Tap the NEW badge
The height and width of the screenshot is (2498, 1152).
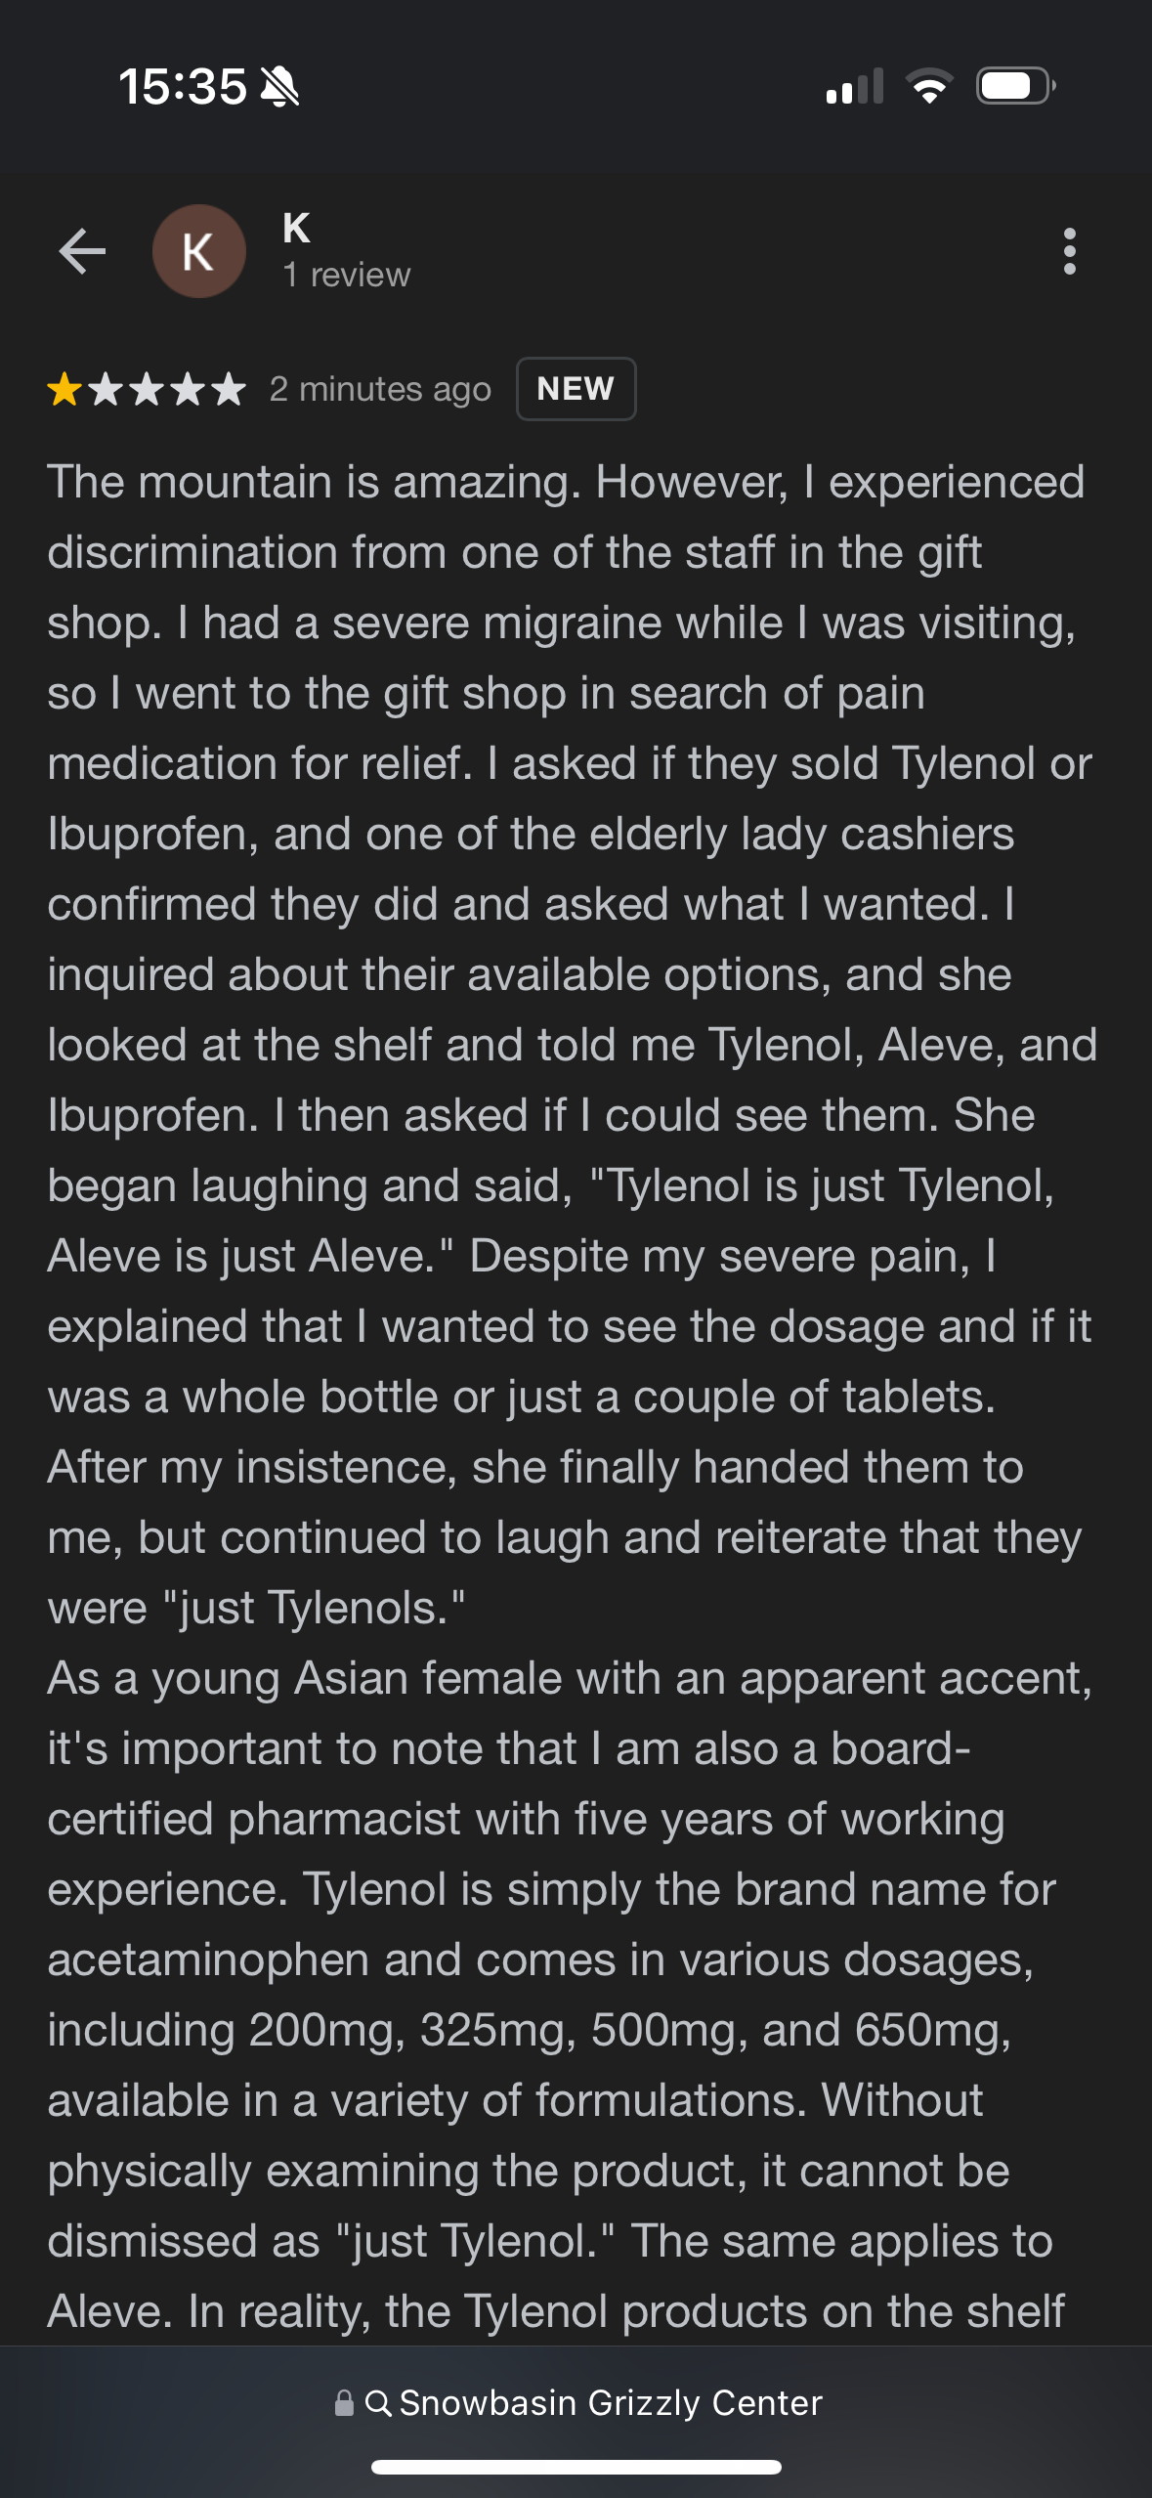click(576, 389)
